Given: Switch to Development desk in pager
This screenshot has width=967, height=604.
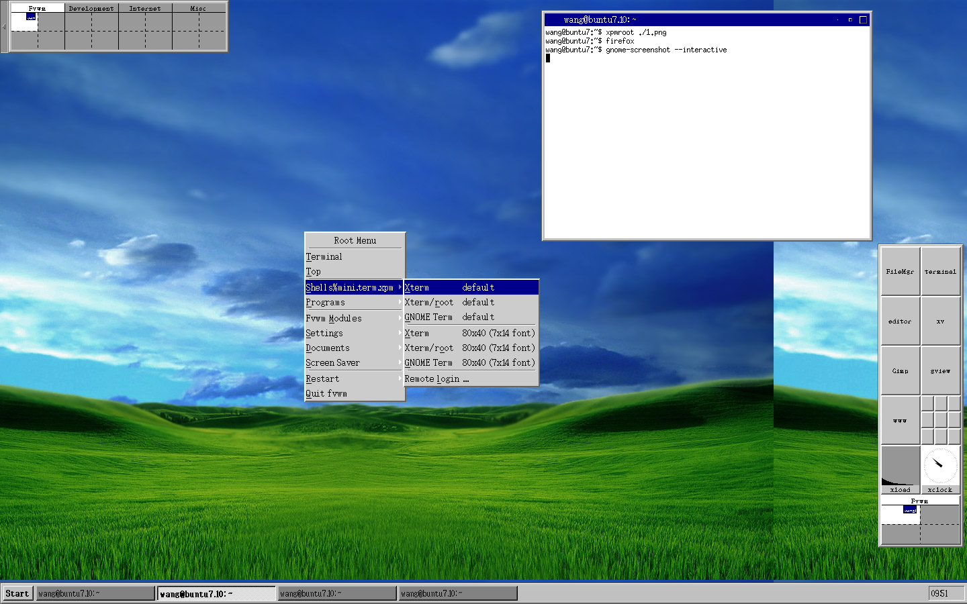Looking at the screenshot, I should [x=91, y=8].
